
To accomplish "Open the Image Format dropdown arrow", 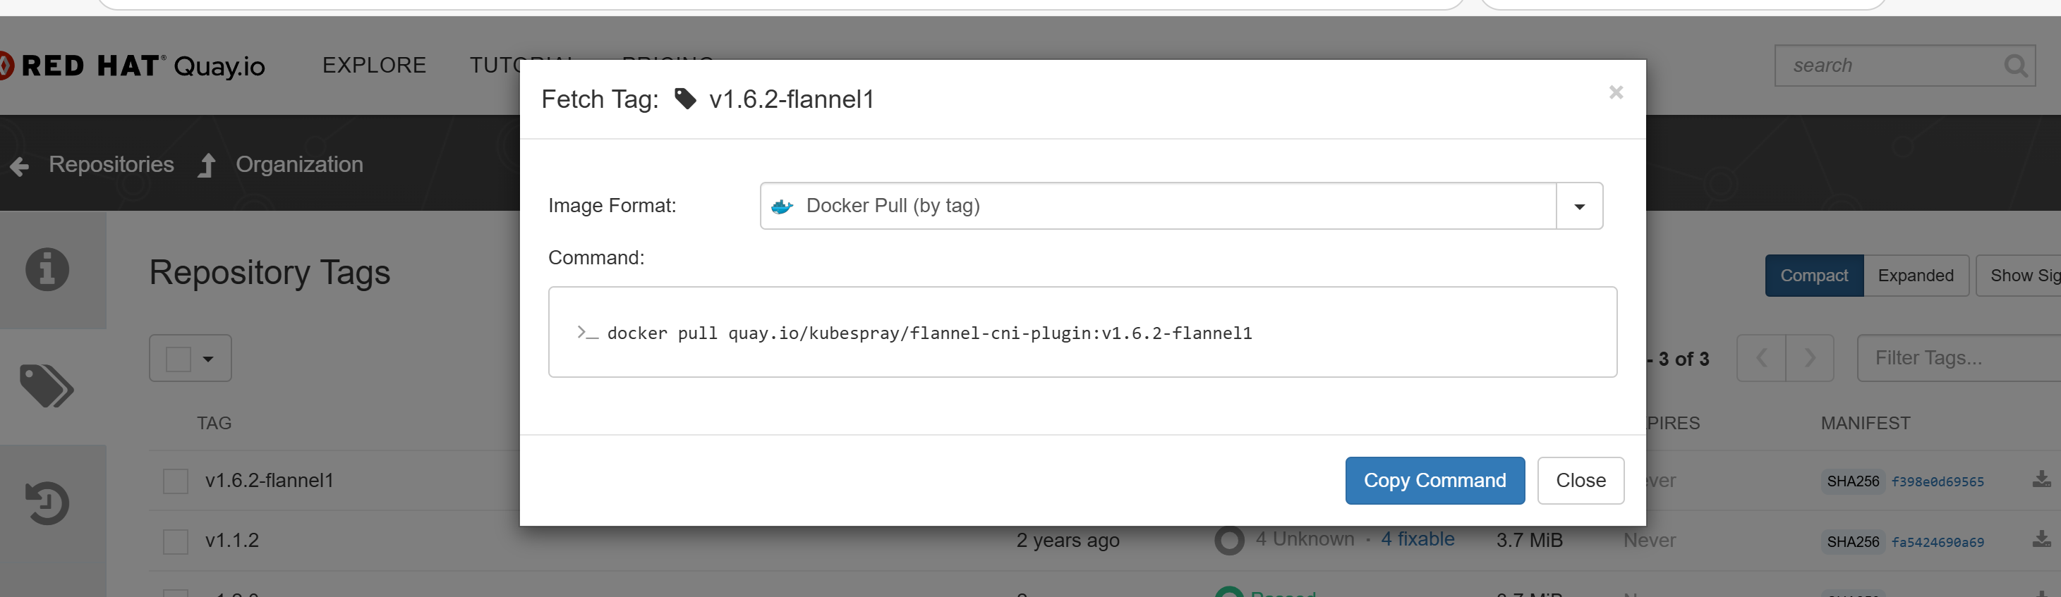I will pos(1578,207).
